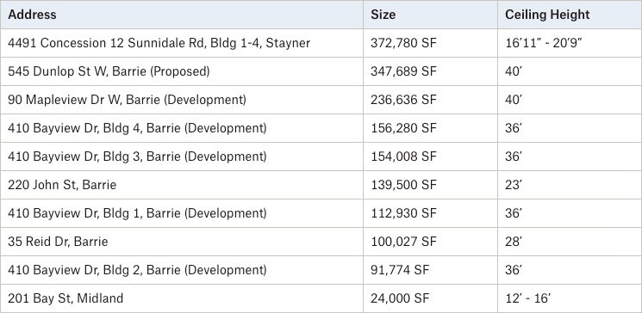Select the 90 Mapleview Dr W address
642x313 pixels.
[127, 100]
